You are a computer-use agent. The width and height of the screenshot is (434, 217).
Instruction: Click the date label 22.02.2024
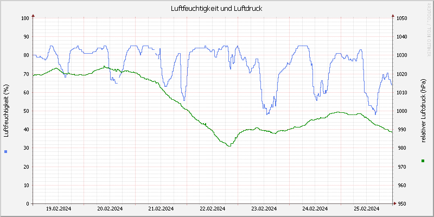213,209
